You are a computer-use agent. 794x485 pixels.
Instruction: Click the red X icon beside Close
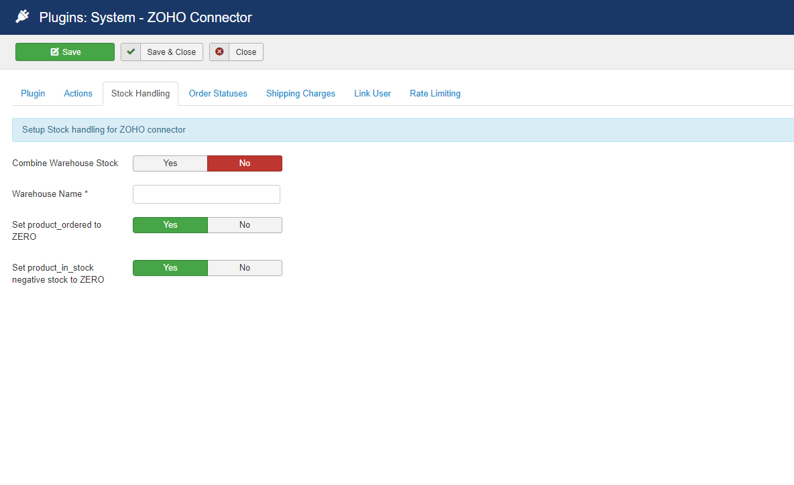tap(219, 52)
